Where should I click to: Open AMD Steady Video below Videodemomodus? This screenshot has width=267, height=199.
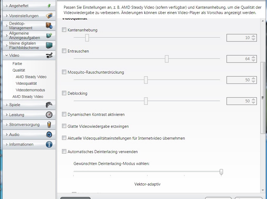tap(28, 97)
